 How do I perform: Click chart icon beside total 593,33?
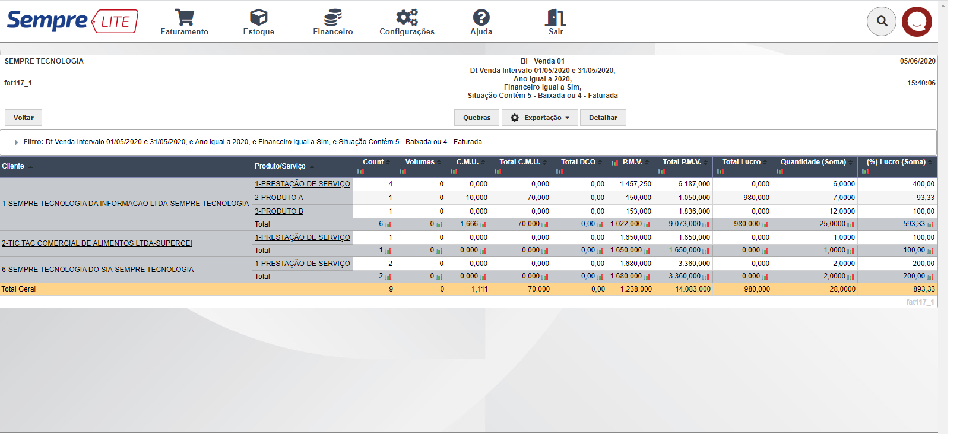click(x=930, y=224)
